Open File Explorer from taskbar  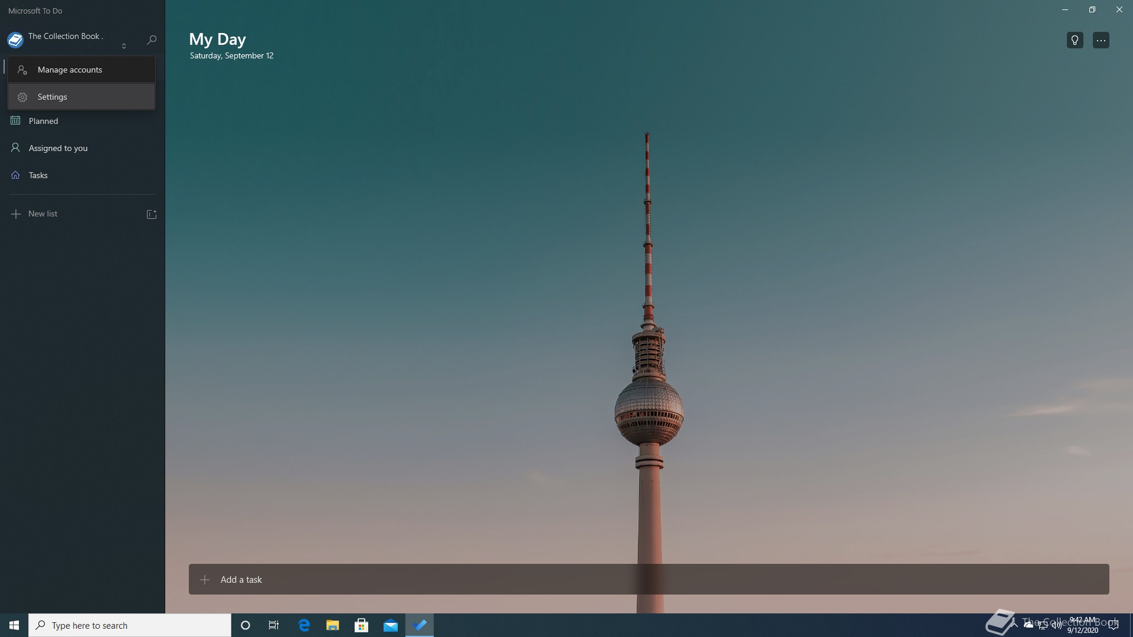333,625
